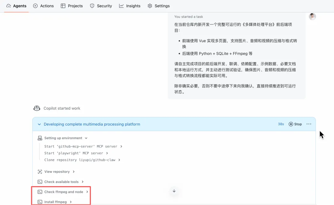Click the Check ffmpeg and node terminal icon
Image resolution: width=334 pixels, height=205 pixels.
40,192
